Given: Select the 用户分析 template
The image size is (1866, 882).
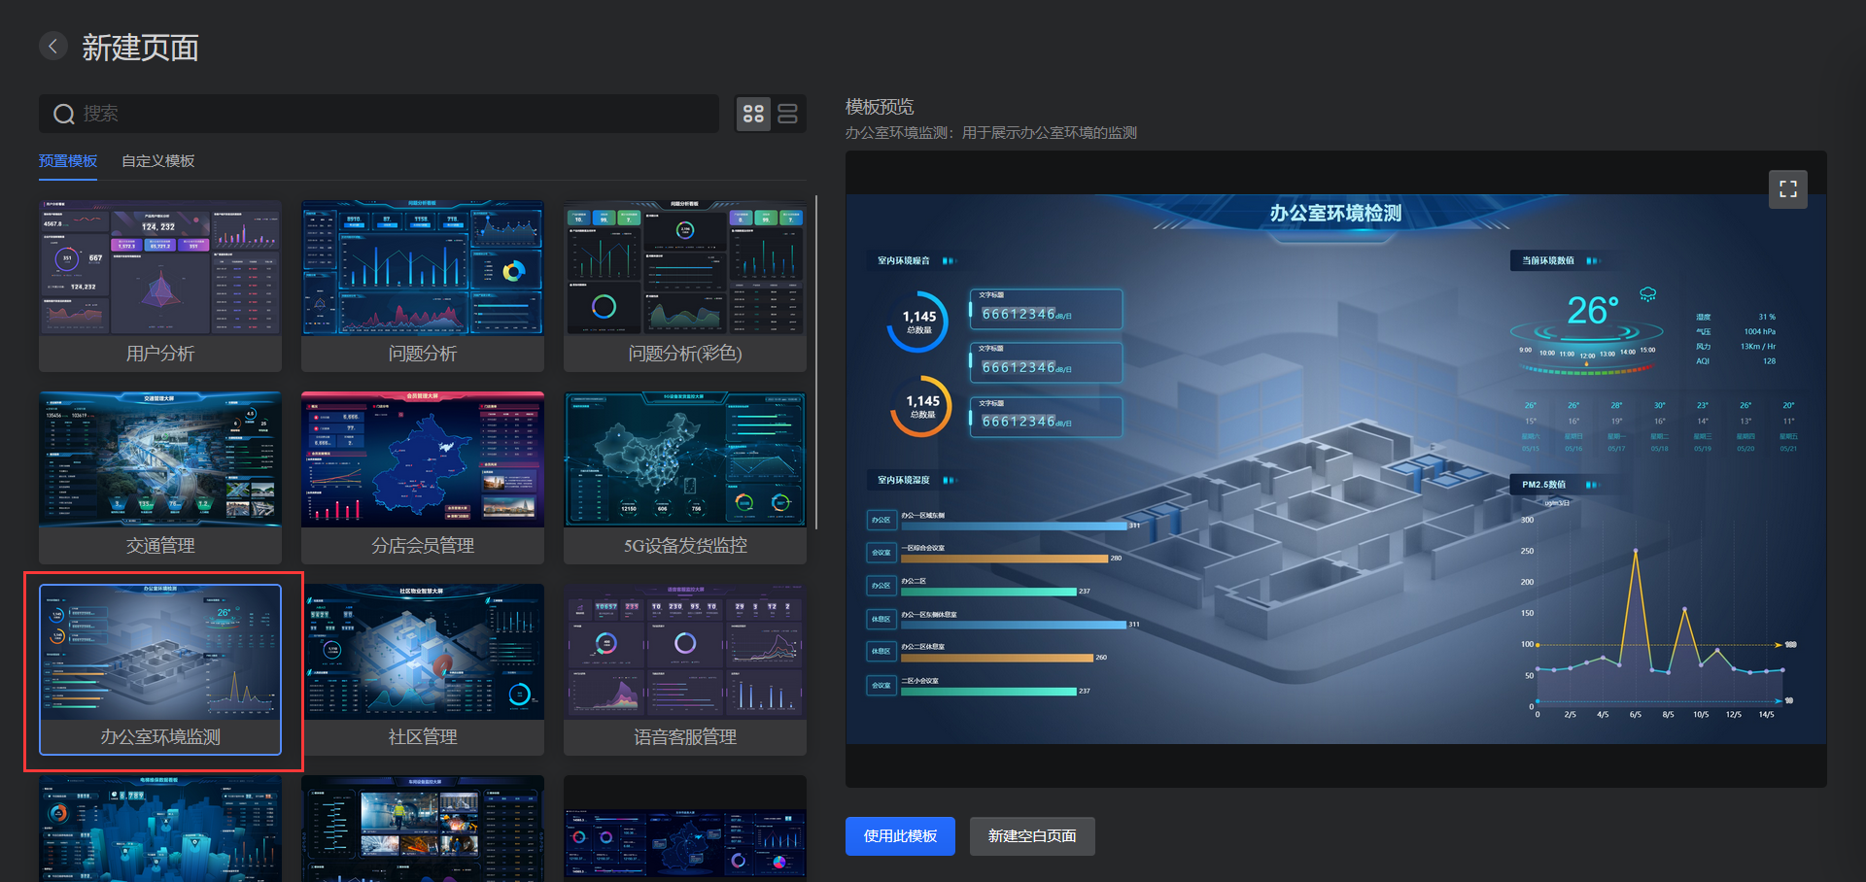Looking at the screenshot, I should [x=160, y=286].
